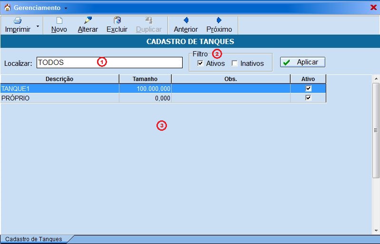Click the Imprimir printer icon
This screenshot has height=244, width=380.
point(18,21)
